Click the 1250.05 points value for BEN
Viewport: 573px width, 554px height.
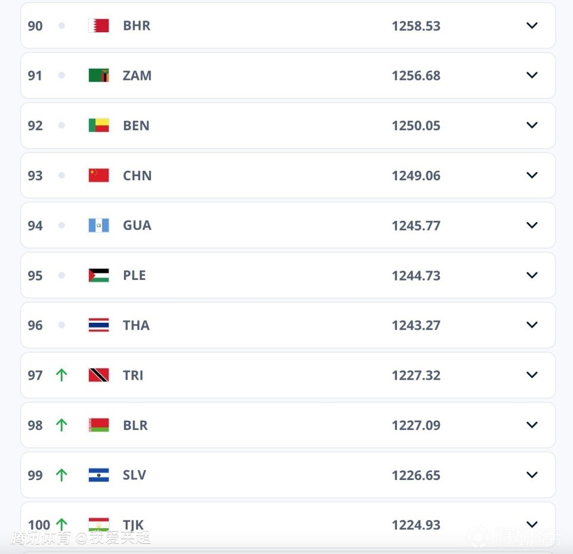pyautogui.click(x=415, y=125)
